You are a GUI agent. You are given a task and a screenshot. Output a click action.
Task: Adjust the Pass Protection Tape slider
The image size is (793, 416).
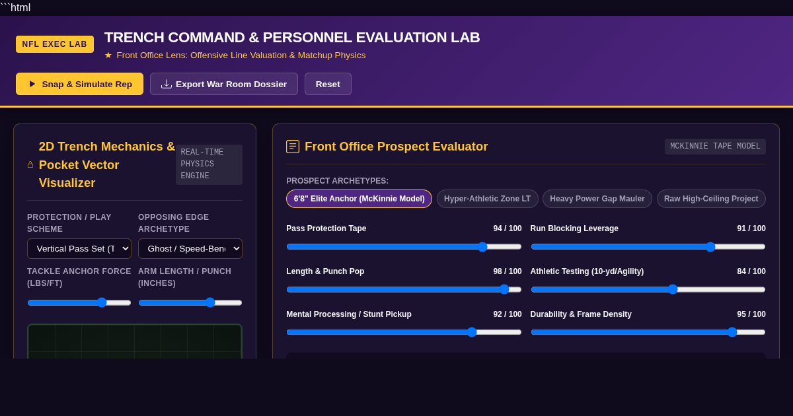point(404,247)
